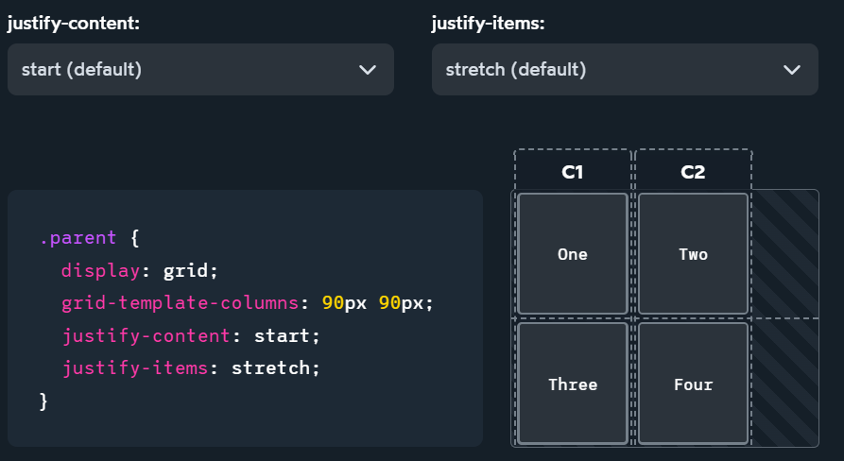Select the C2 column header
Image resolution: width=844 pixels, height=461 pixels.
693,172
